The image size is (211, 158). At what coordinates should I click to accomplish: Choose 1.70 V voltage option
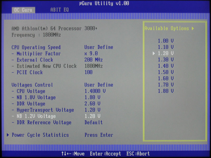(x=166, y=85)
